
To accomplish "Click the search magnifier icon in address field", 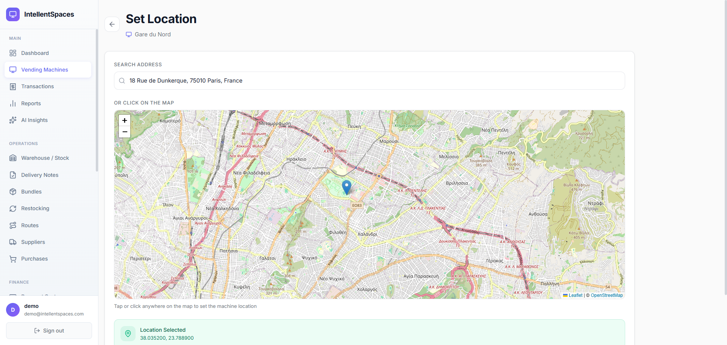I will [x=122, y=81].
